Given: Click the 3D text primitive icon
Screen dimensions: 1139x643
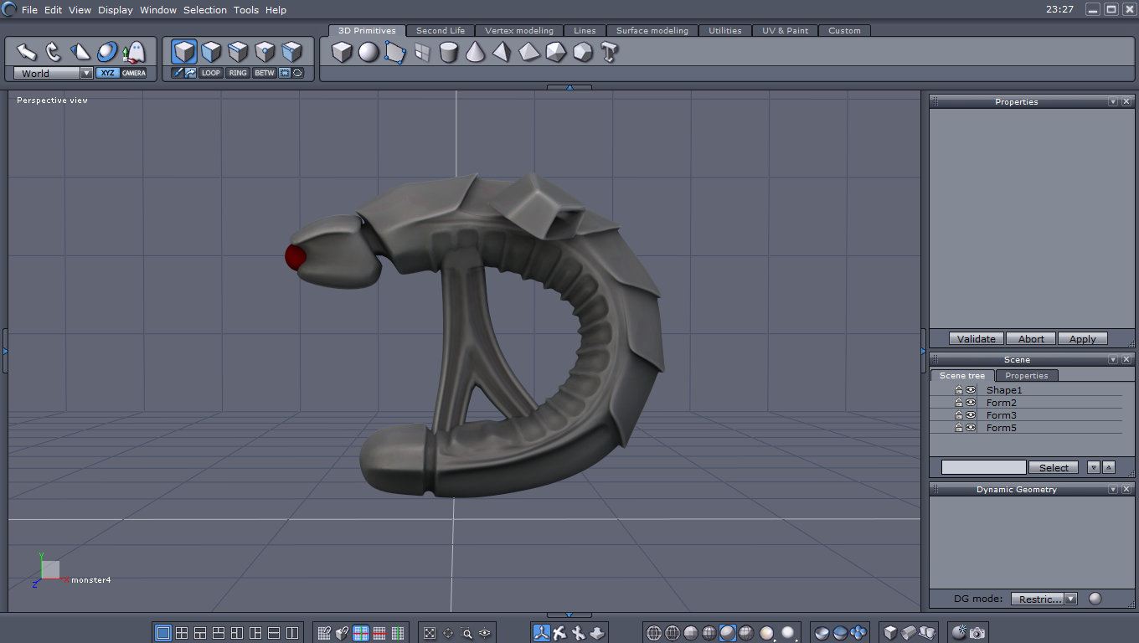Looking at the screenshot, I should coord(609,53).
